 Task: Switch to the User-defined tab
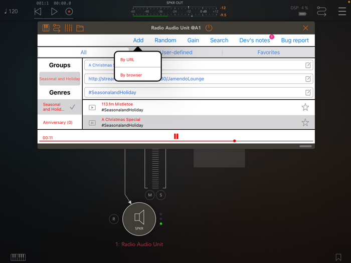click(177, 52)
